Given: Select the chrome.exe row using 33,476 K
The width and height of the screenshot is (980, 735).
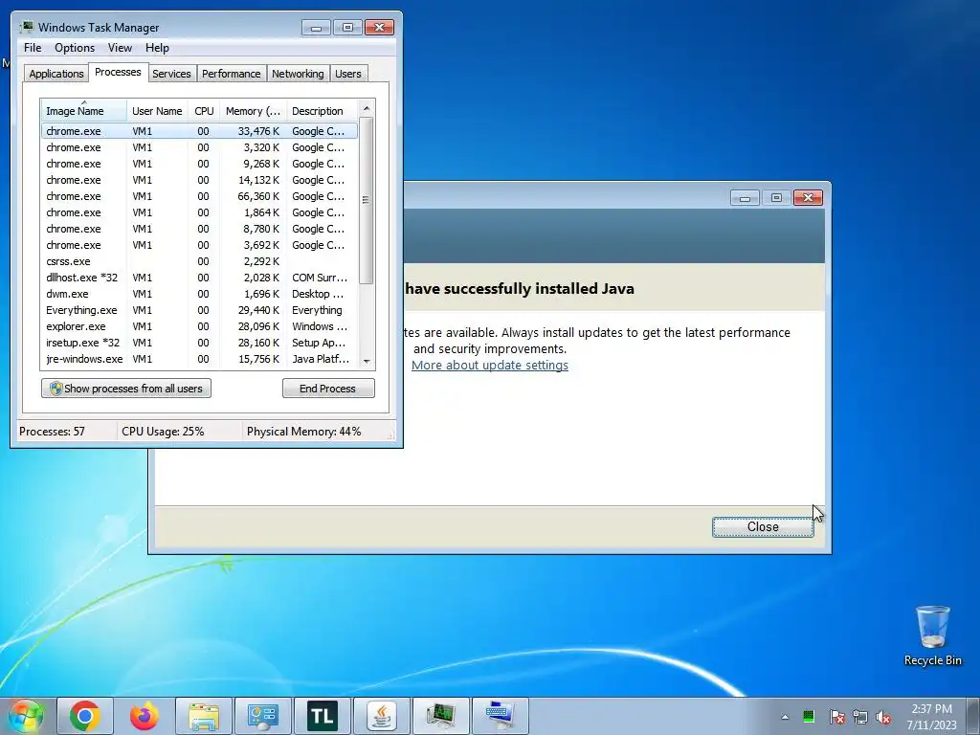Looking at the screenshot, I should pyautogui.click(x=199, y=131).
